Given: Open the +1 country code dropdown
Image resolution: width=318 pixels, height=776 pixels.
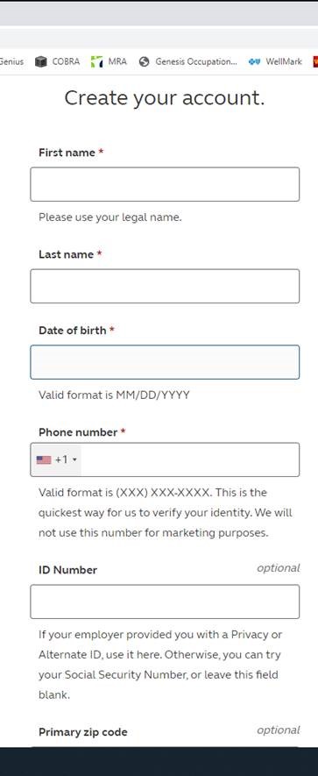Looking at the screenshot, I should pos(56,459).
